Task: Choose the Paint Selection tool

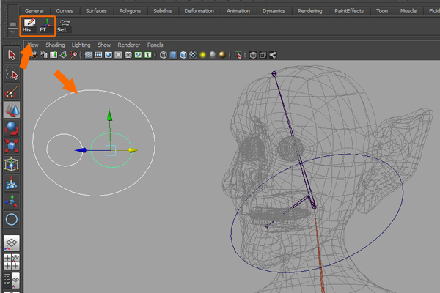Action: coord(12,92)
